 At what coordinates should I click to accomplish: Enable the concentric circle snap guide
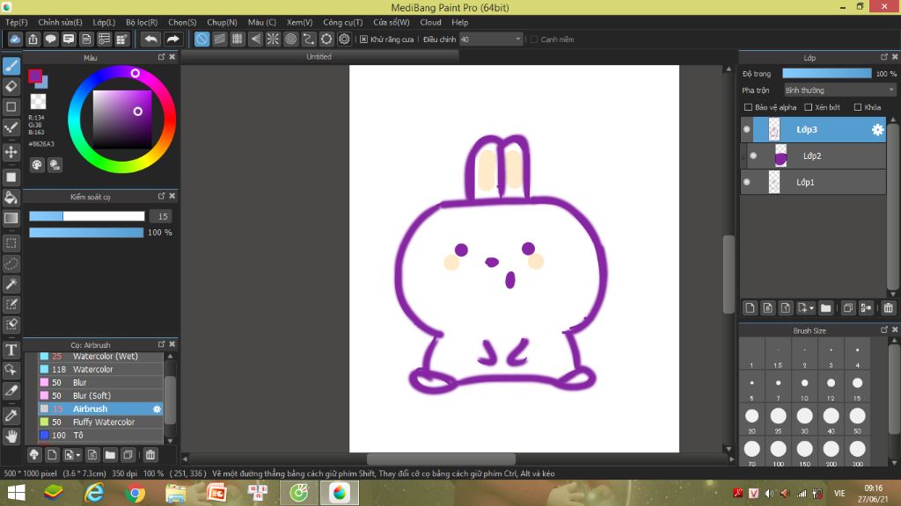[x=290, y=39]
